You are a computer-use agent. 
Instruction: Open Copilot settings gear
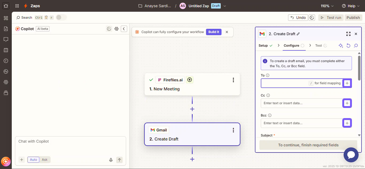[x=117, y=29]
